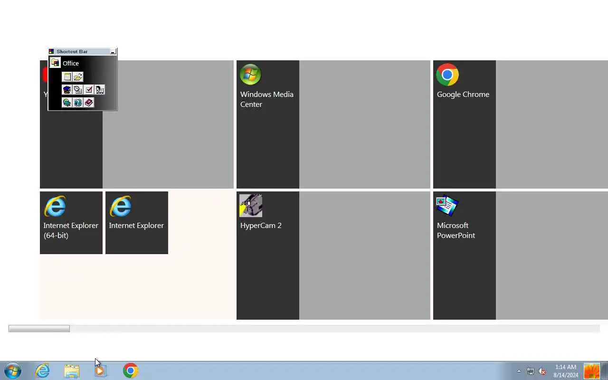Click the pink book icon in Shortcut Bar
This screenshot has height=380, width=608.
tap(89, 103)
